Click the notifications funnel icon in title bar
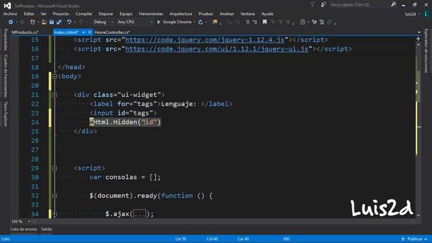 [313, 5]
